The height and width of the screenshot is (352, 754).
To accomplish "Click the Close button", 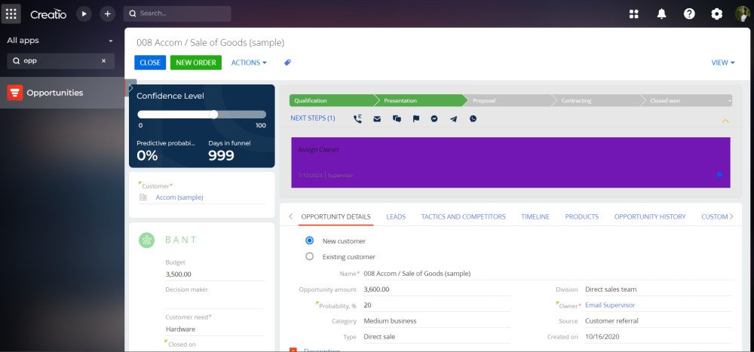I will (150, 63).
